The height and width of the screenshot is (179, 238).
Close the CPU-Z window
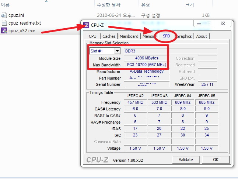[223, 24]
